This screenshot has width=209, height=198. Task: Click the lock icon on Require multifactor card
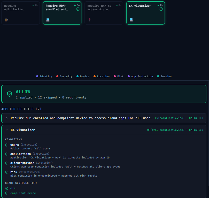coord(6,20)
